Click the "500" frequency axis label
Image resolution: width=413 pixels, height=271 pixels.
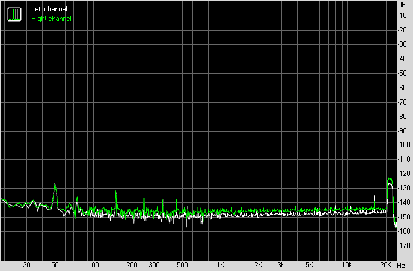click(182, 265)
